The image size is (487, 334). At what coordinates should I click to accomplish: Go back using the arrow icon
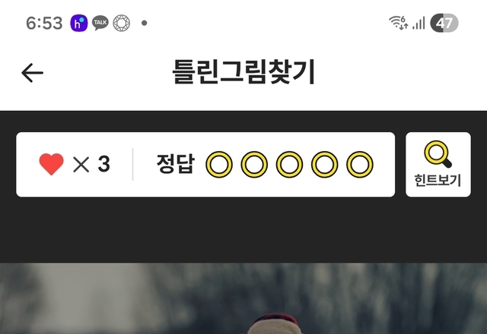coord(32,73)
